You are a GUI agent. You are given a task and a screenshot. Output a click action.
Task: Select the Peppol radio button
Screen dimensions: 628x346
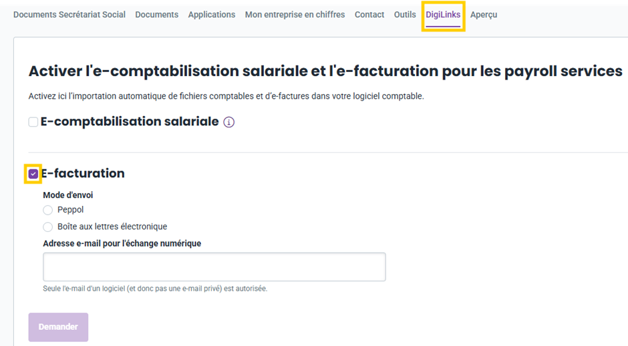pyautogui.click(x=47, y=210)
